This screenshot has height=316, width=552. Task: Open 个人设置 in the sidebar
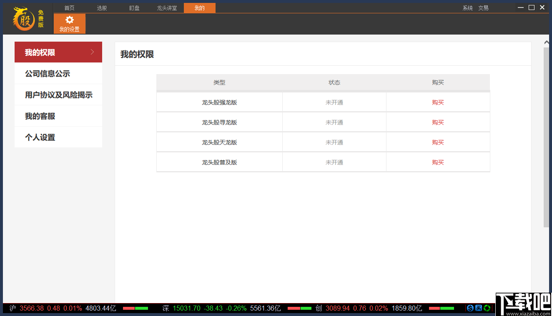(x=58, y=137)
